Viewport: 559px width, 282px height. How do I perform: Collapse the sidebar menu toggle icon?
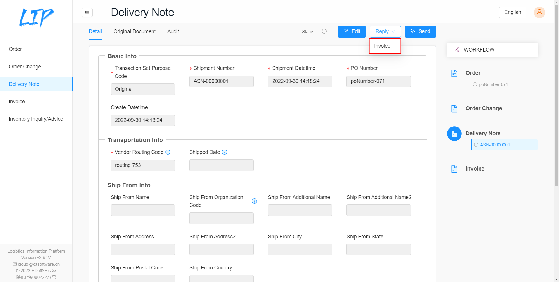(87, 12)
